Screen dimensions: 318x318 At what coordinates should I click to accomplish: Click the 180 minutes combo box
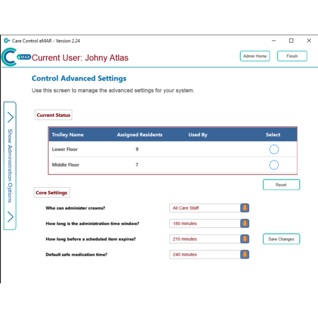(x=209, y=224)
